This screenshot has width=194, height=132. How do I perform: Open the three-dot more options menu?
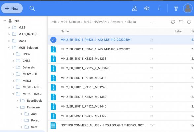coord(159,8)
